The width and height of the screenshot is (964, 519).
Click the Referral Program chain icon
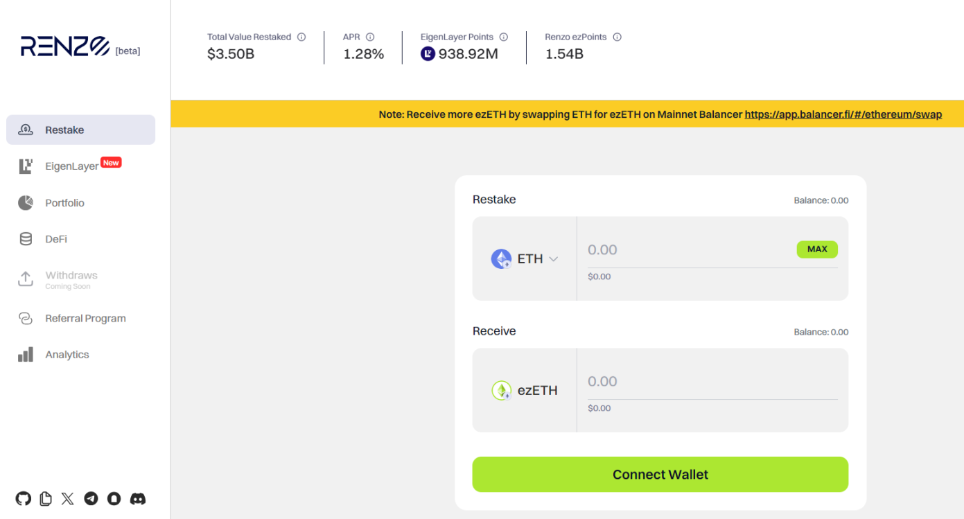[x=26, y=319]
